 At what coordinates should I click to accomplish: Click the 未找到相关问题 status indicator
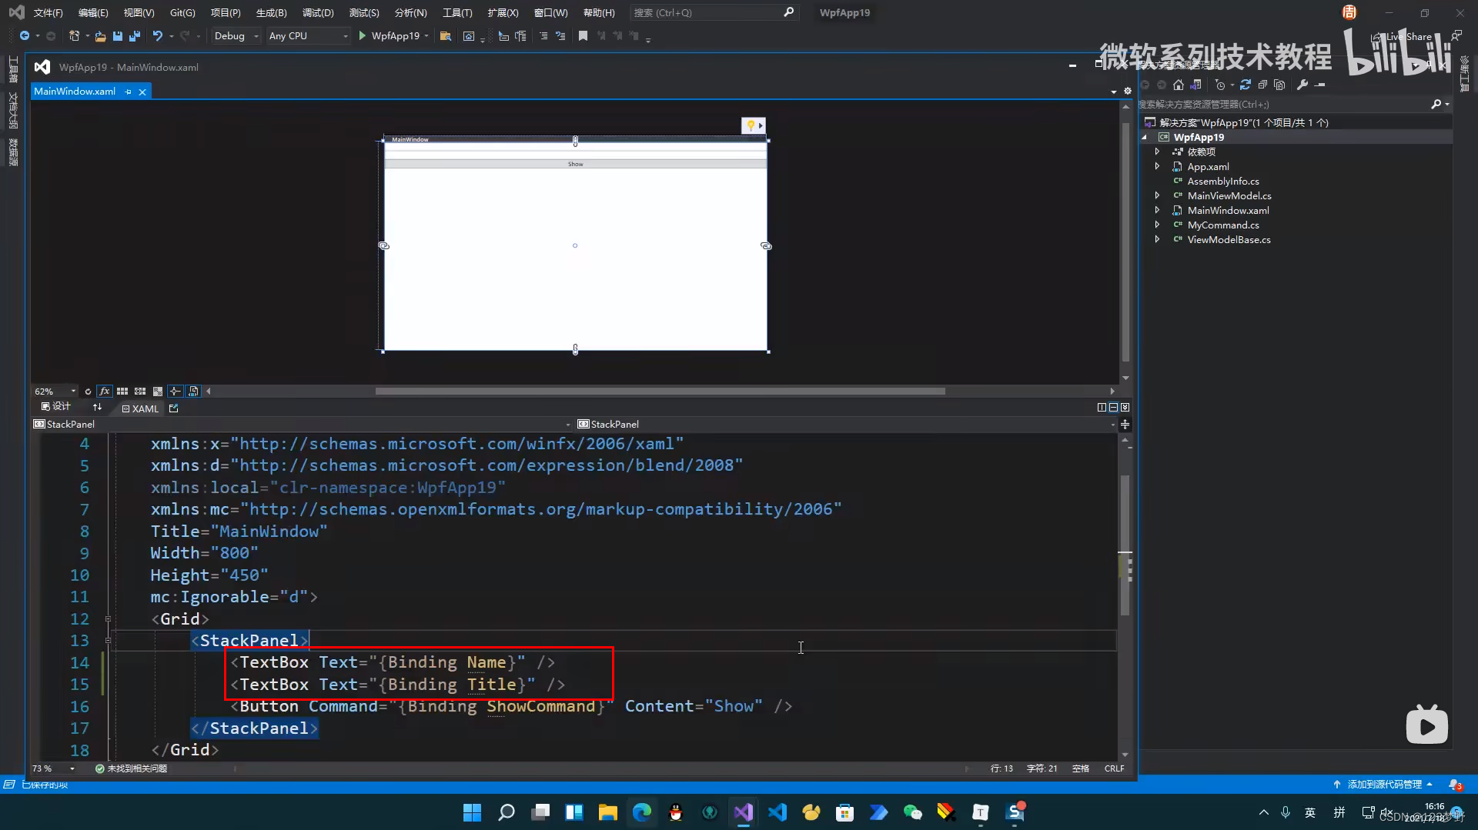(x=131, y=768)
